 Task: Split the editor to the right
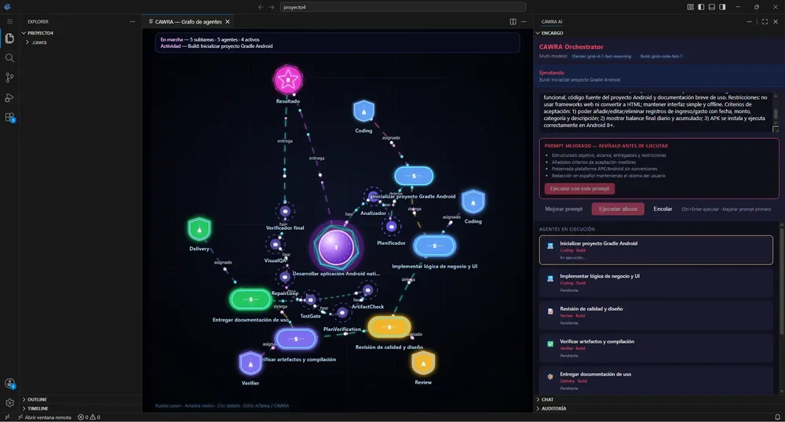513,21
